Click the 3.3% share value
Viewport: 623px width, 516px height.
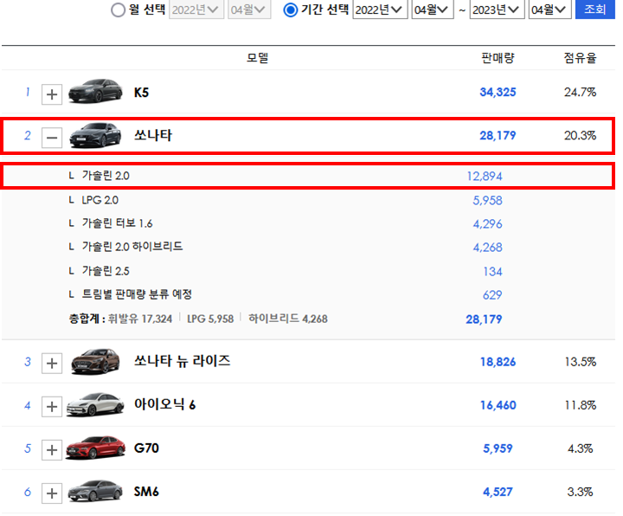[x=580, y=492]
